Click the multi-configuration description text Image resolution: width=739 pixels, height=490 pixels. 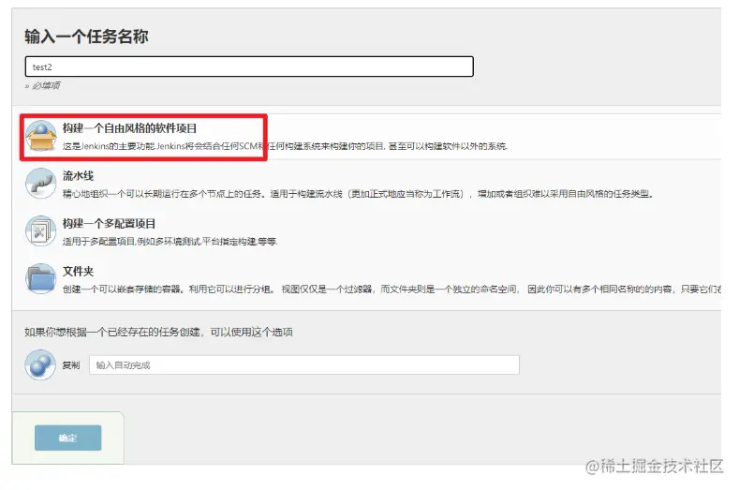click(x=170, y=242)
